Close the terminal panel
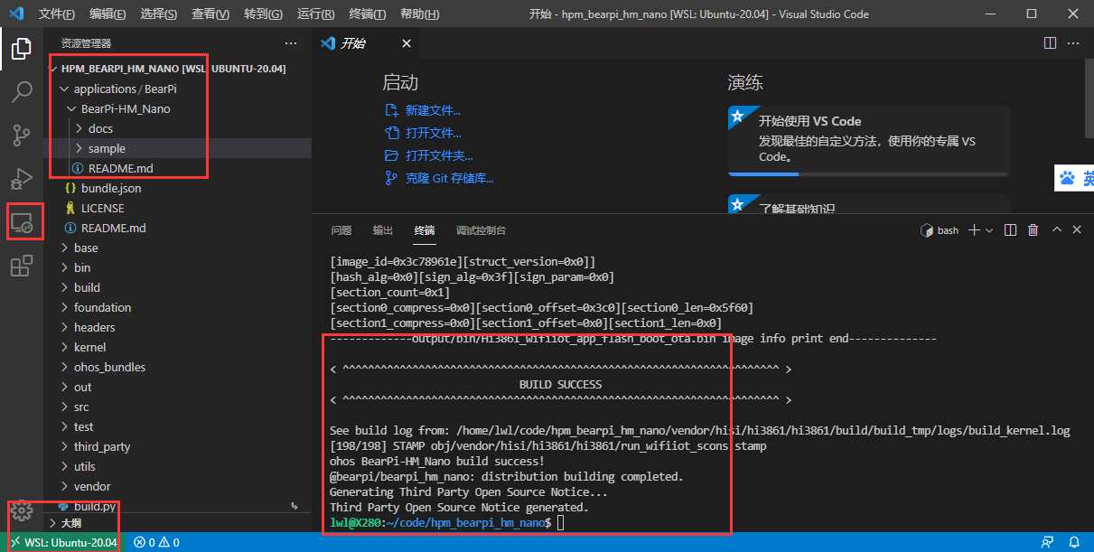The width and height of the screenshot is (1094, 552). (1077, 230)
